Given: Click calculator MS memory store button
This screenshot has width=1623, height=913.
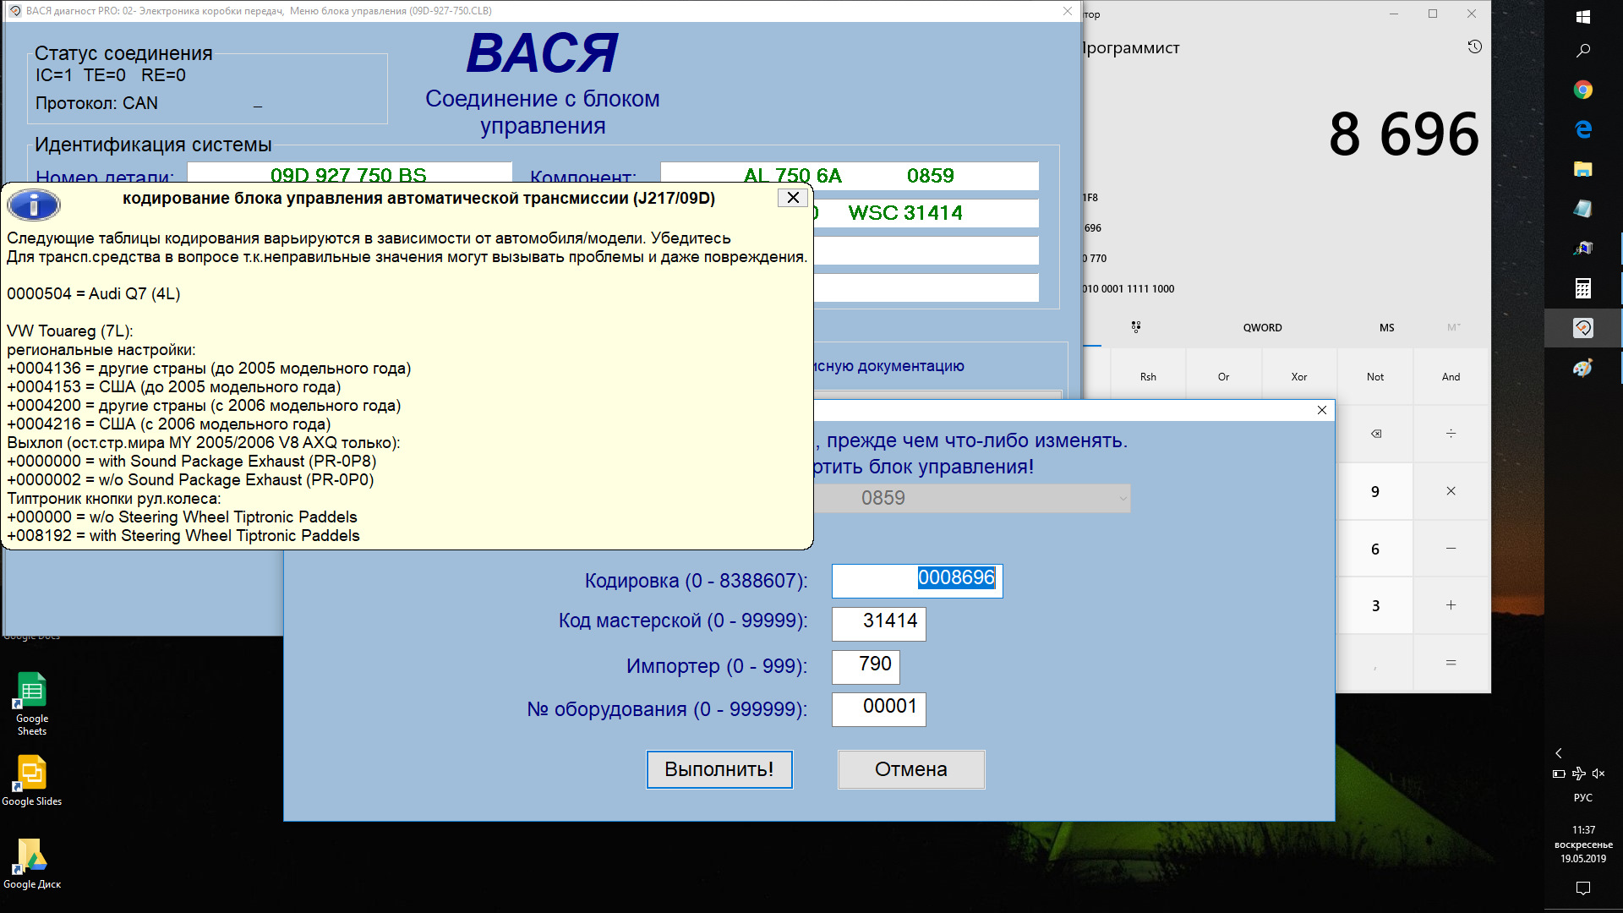Looking at the screenshot, I should click(1387, 328).
